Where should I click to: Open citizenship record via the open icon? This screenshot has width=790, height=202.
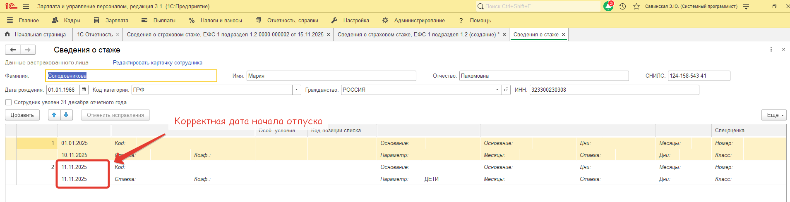click(506, 90)
